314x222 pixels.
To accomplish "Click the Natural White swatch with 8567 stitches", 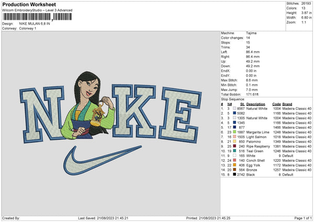I will (234, 108).
